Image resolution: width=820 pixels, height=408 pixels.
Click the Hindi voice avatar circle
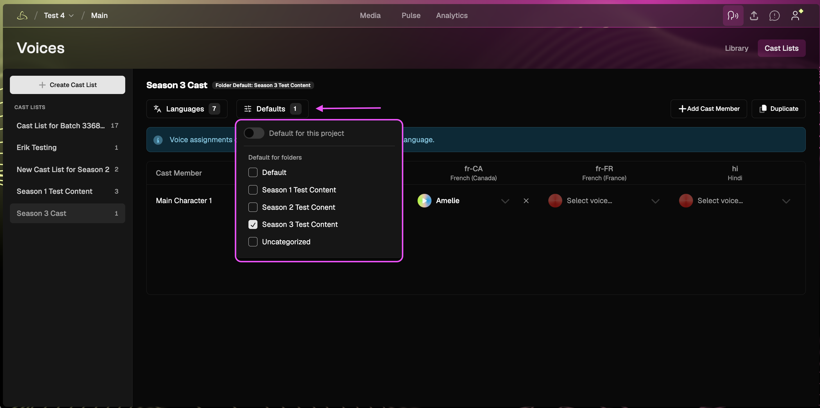686,201
